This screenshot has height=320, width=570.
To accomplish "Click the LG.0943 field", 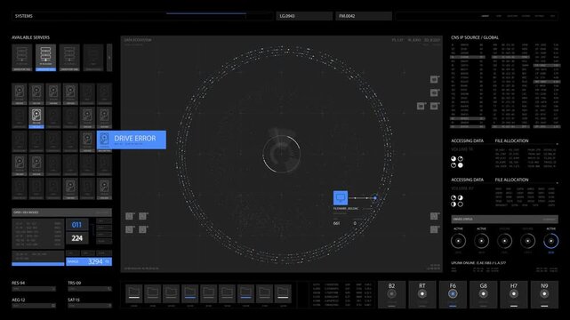I will [x=304, y=16].
